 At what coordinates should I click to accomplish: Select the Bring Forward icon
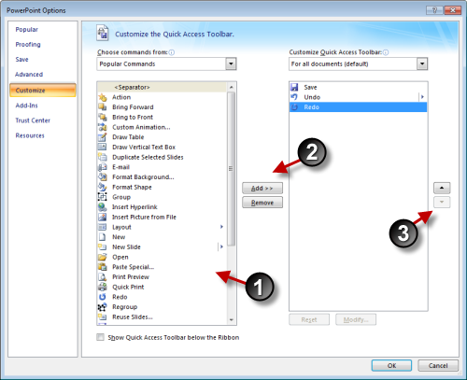click(103, 107)
